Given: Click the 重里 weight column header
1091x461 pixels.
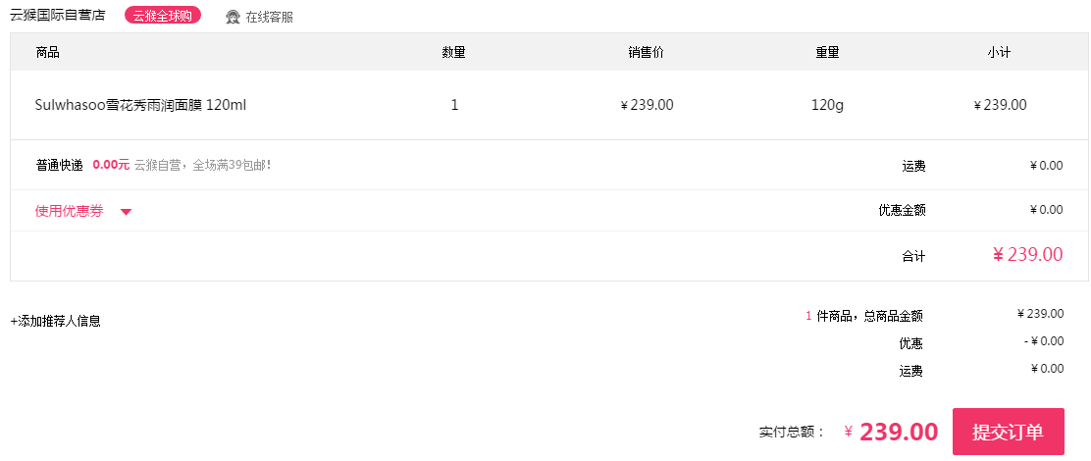Looking at the screenshot, I should click(x=827, y=52).
